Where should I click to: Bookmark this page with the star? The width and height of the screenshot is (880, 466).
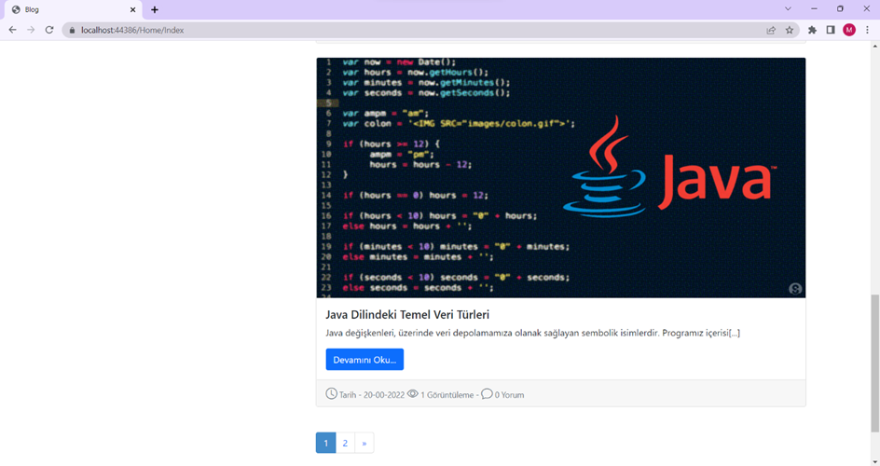click(x=789, y=30)
